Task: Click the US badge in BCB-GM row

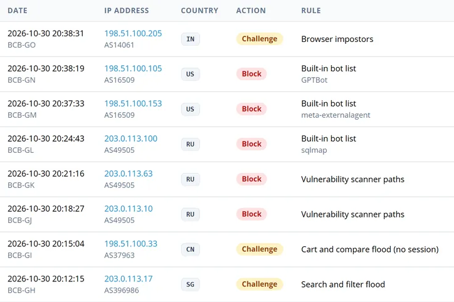Action: coord(190,109)
